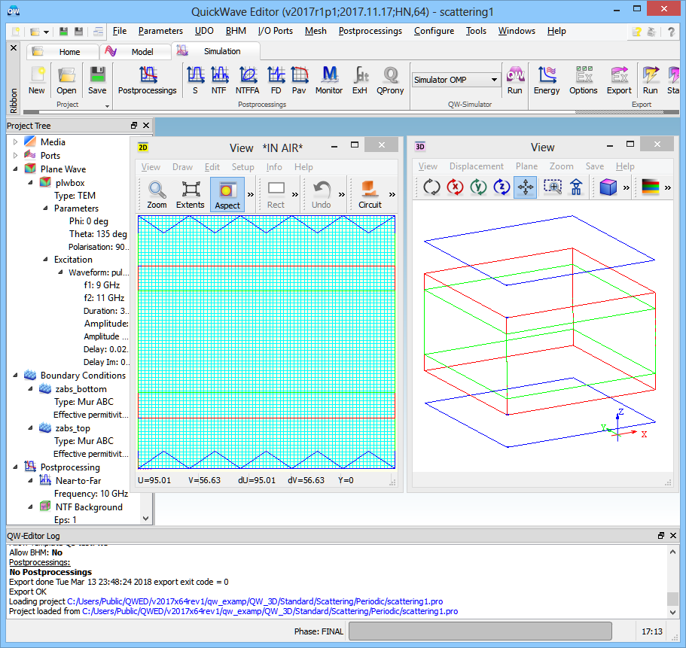686x648 pixels.
Task: Toggle the pan/move mode in 3D view
Action: point(525,187)
